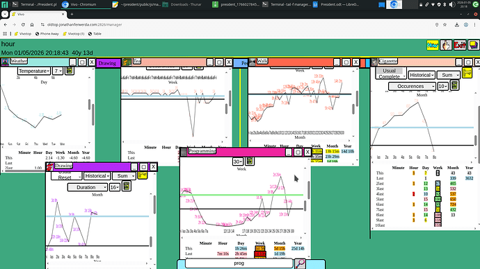The image size is (480, 269).
Task: Click the Programming window title icon
Action: click(x=184, y=152)
